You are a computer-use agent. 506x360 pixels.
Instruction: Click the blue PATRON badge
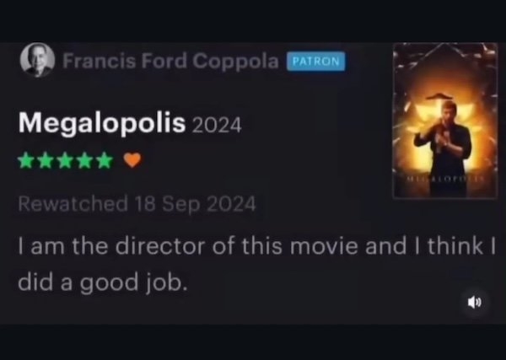(315, 62)
